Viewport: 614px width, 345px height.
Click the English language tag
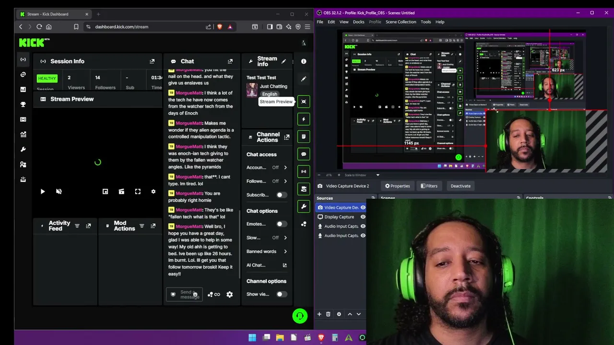pos(270,94)
